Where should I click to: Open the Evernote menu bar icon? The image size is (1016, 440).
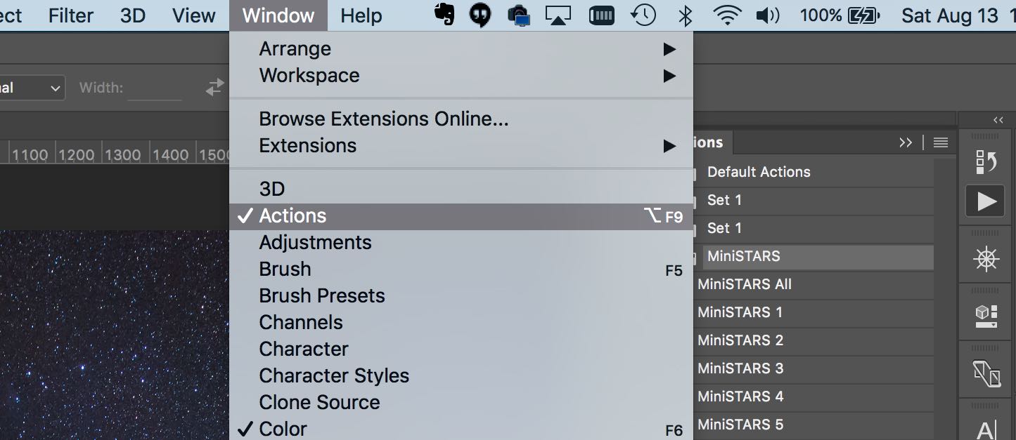(x=444, y=15)
